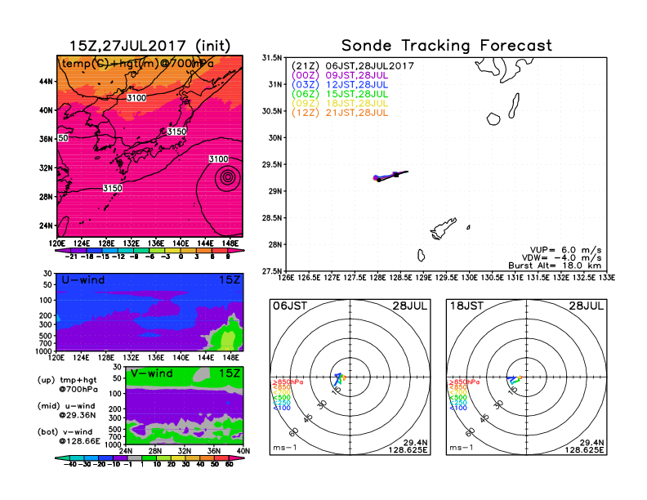This screenshot has height=500, width=647.
Task: Click the black circle landing point marker
Action: tap(379, 180)
